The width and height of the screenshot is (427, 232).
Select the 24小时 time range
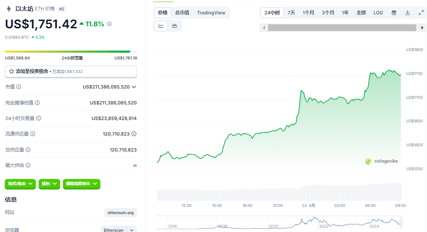(x=272, y=13)
